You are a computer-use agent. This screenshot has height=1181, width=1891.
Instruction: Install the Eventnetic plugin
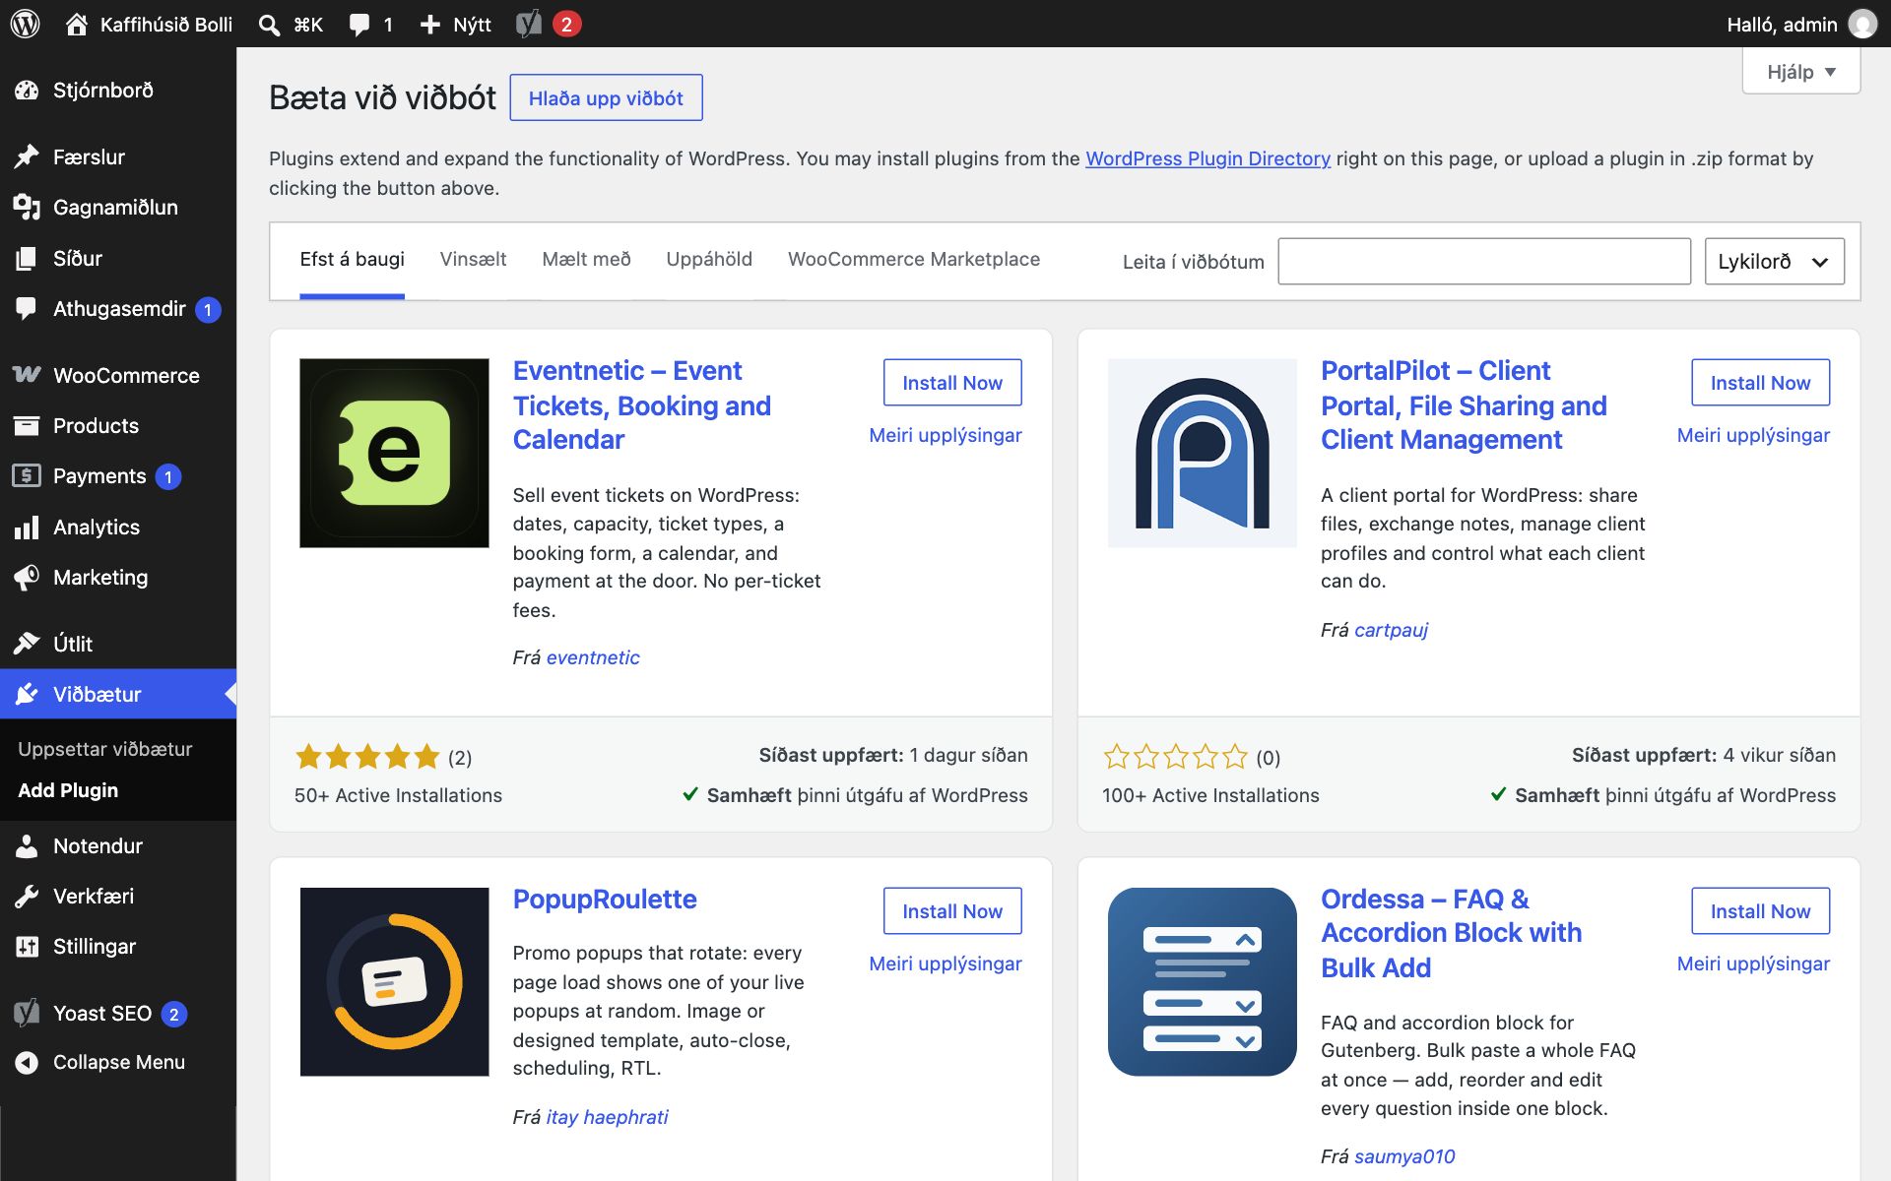[952, 383]
